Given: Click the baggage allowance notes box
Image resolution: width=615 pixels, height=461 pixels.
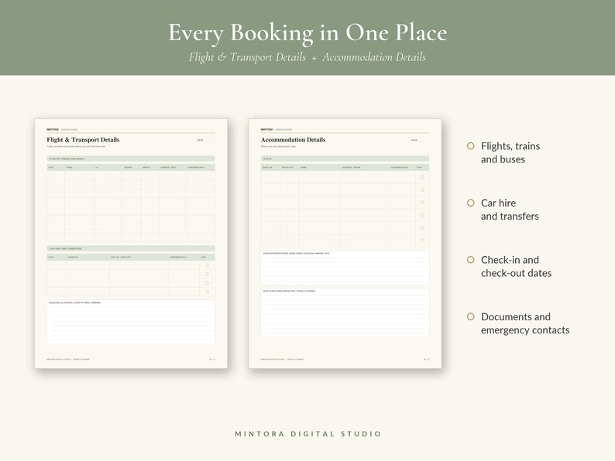Looking at the screenshot, I should tap(131, 322).
